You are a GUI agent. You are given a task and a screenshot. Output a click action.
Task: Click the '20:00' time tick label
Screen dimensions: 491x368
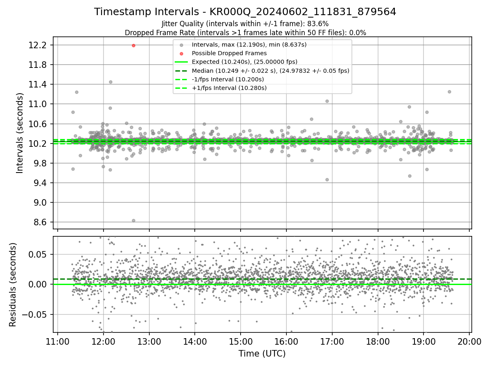click(x=469, y=341)
